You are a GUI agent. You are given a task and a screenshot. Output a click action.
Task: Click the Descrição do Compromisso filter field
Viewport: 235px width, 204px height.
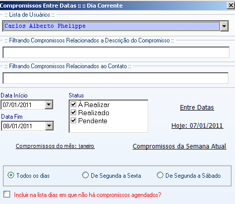[x=116, y=53]
